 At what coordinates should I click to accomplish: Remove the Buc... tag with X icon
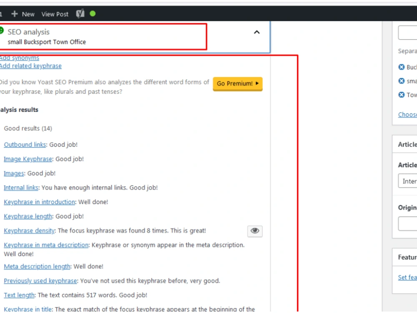click(401, 67)
